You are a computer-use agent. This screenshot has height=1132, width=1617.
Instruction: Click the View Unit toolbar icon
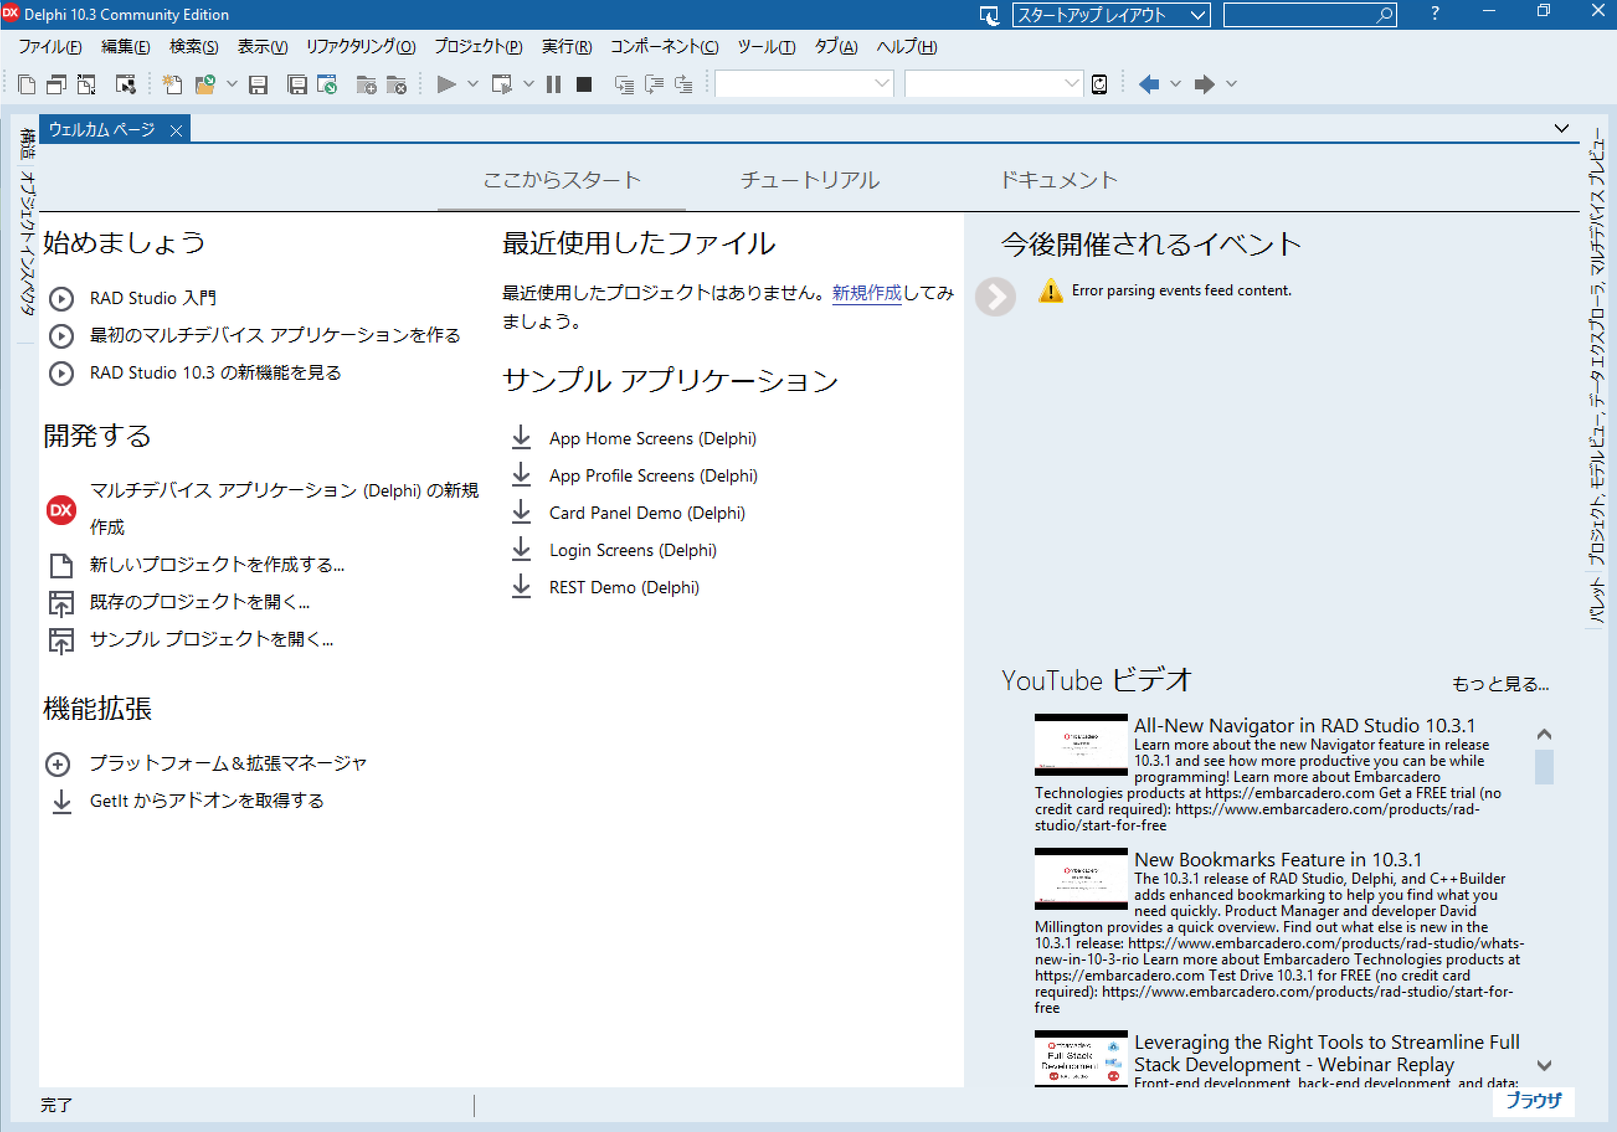(x=56, y=84)
